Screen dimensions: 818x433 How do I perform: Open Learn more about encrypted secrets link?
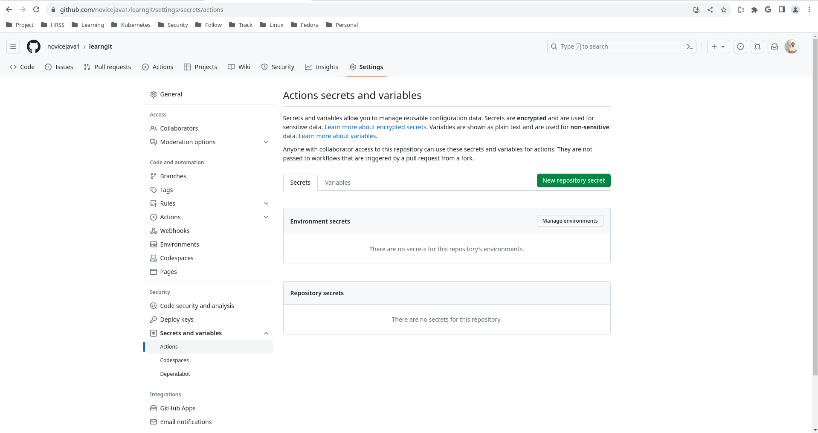pyautogui.click(x=375, y=127)
